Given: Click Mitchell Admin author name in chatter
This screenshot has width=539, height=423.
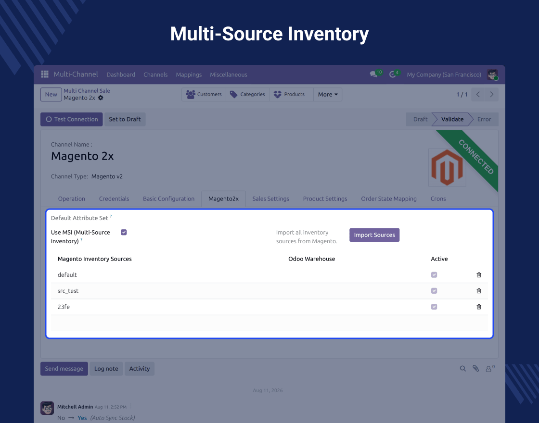Looking at the screenshot, I should [x=75, y=407].
